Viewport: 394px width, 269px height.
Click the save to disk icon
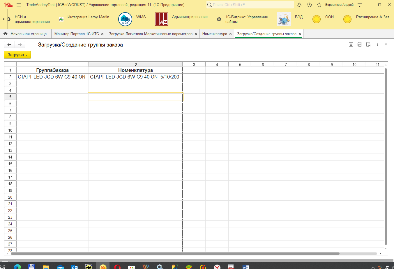pos(351,44)
